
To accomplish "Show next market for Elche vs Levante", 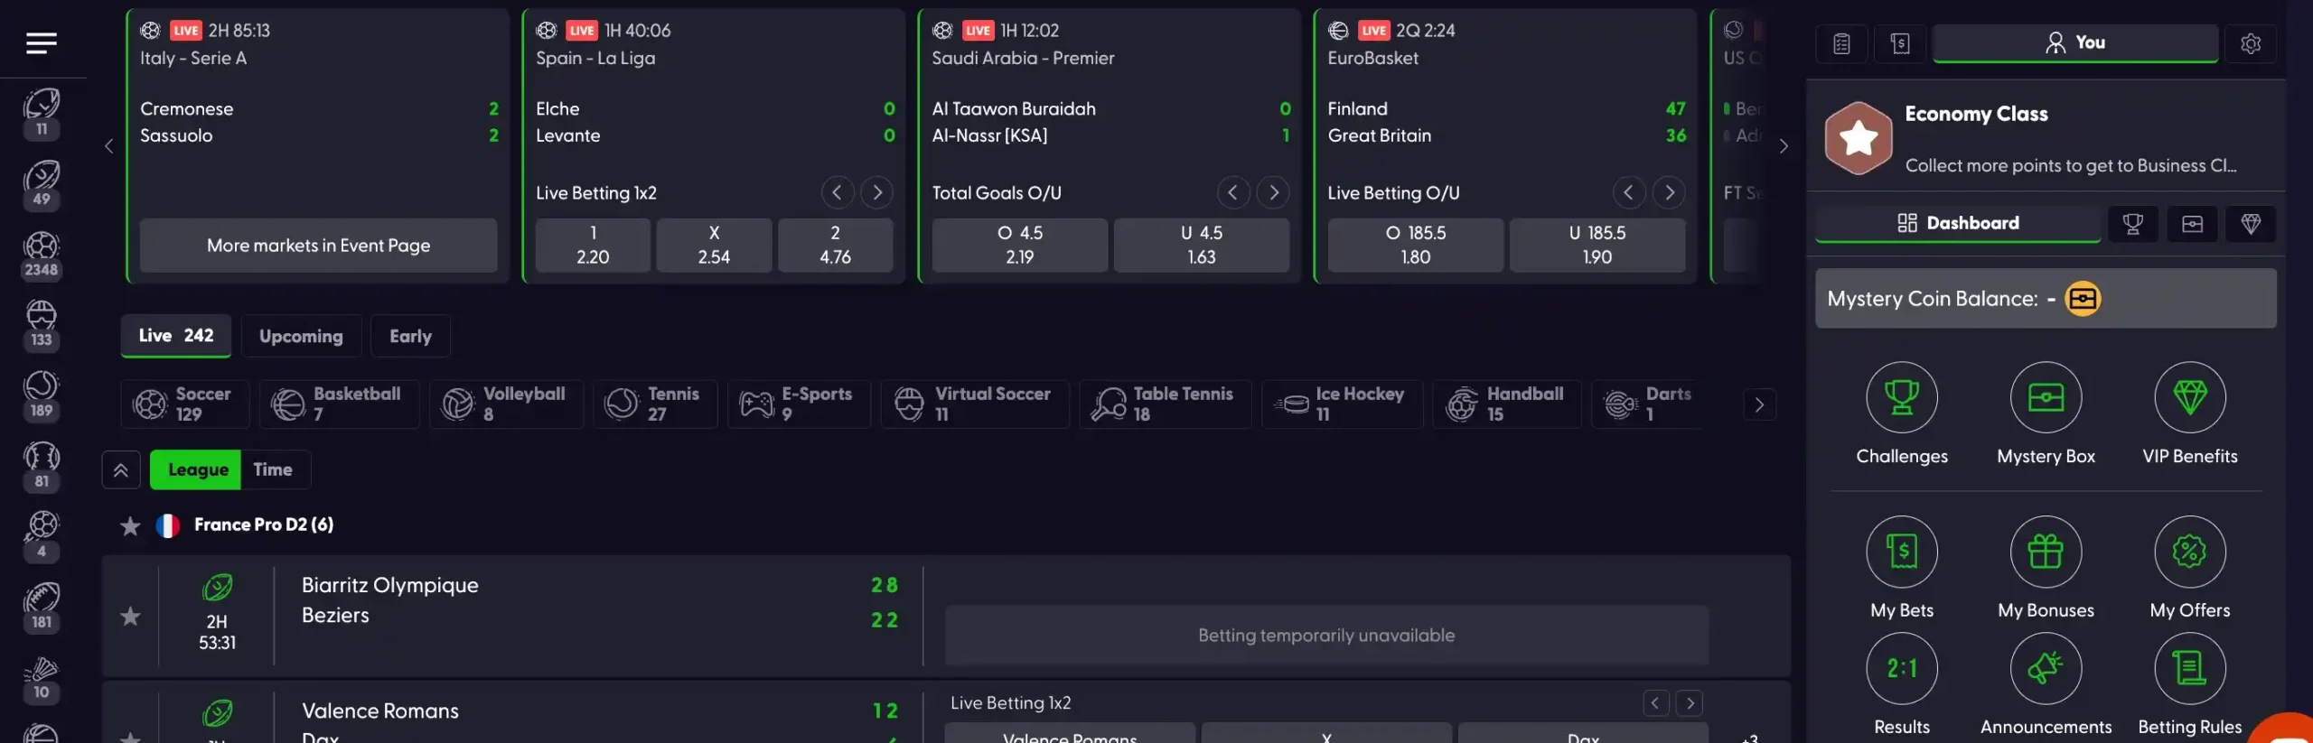I will (876, 192).
